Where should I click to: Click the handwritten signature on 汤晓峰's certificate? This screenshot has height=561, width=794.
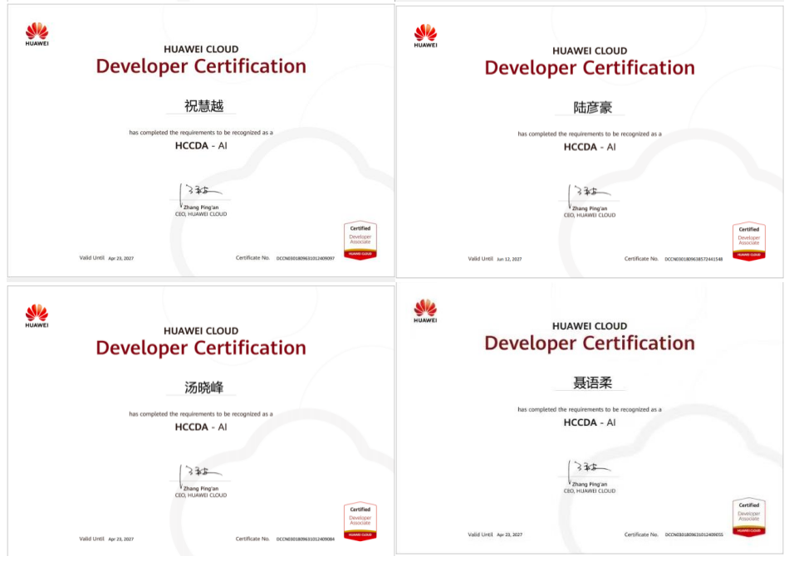pyautogui.click(x=201, y=475)
